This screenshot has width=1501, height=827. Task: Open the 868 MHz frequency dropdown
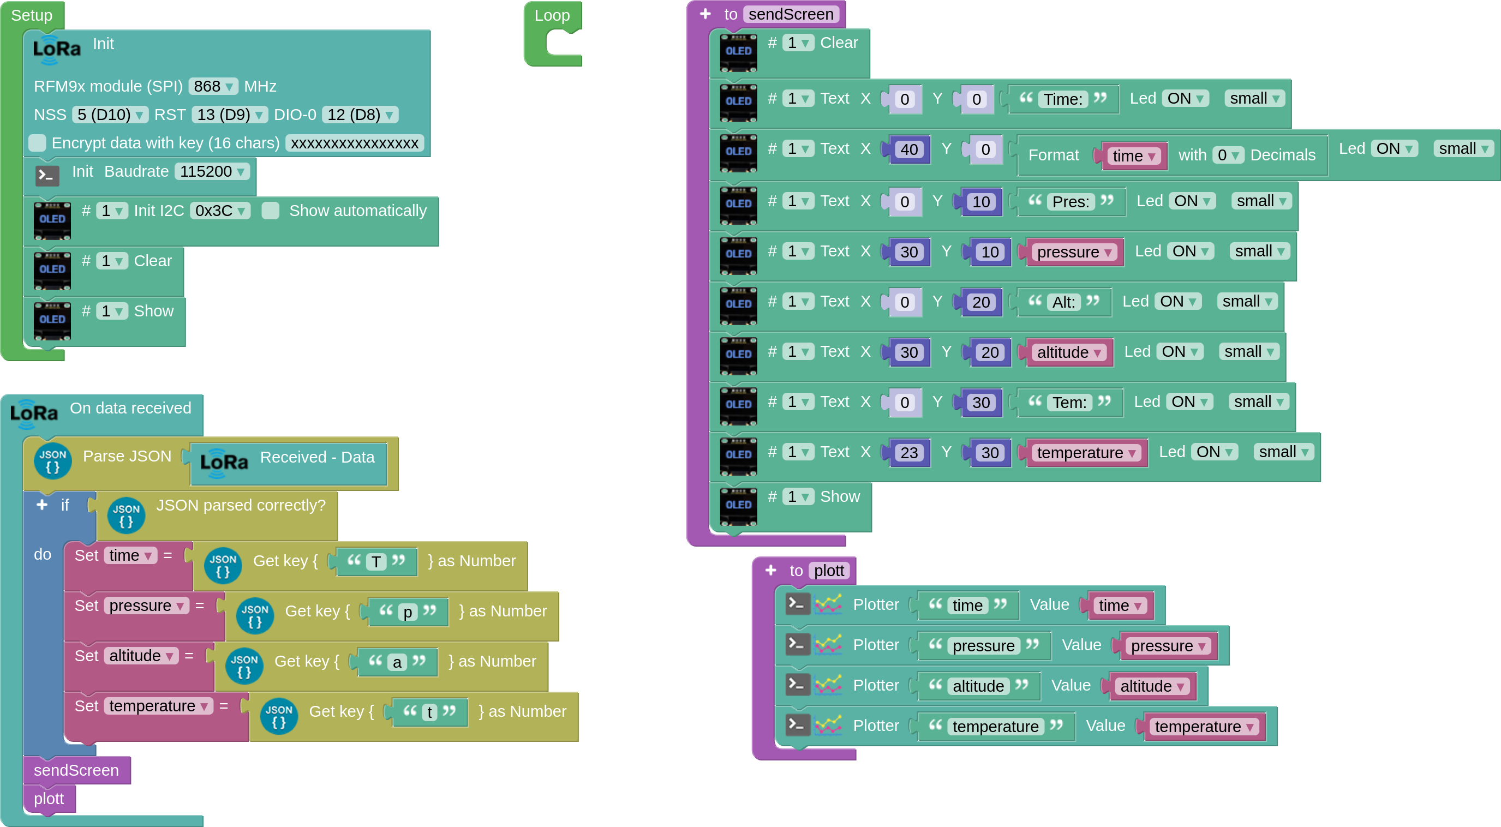[213, 86]
